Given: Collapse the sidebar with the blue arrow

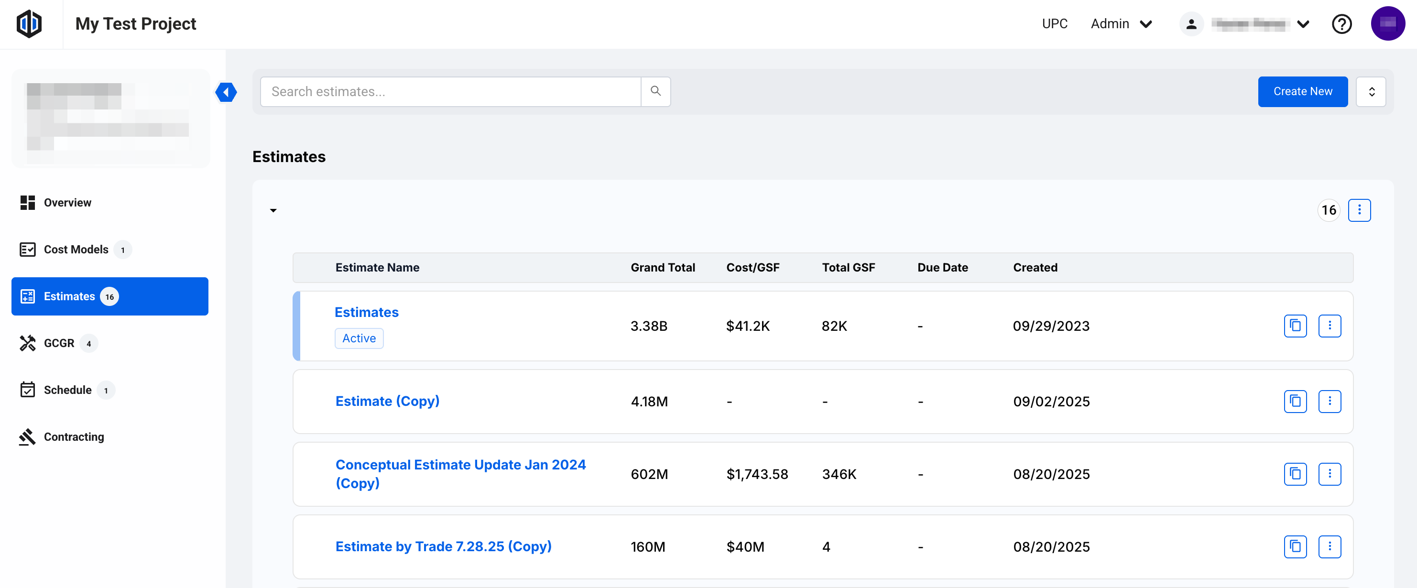Looking at the screenshot, I should click(x=226, y=92).
